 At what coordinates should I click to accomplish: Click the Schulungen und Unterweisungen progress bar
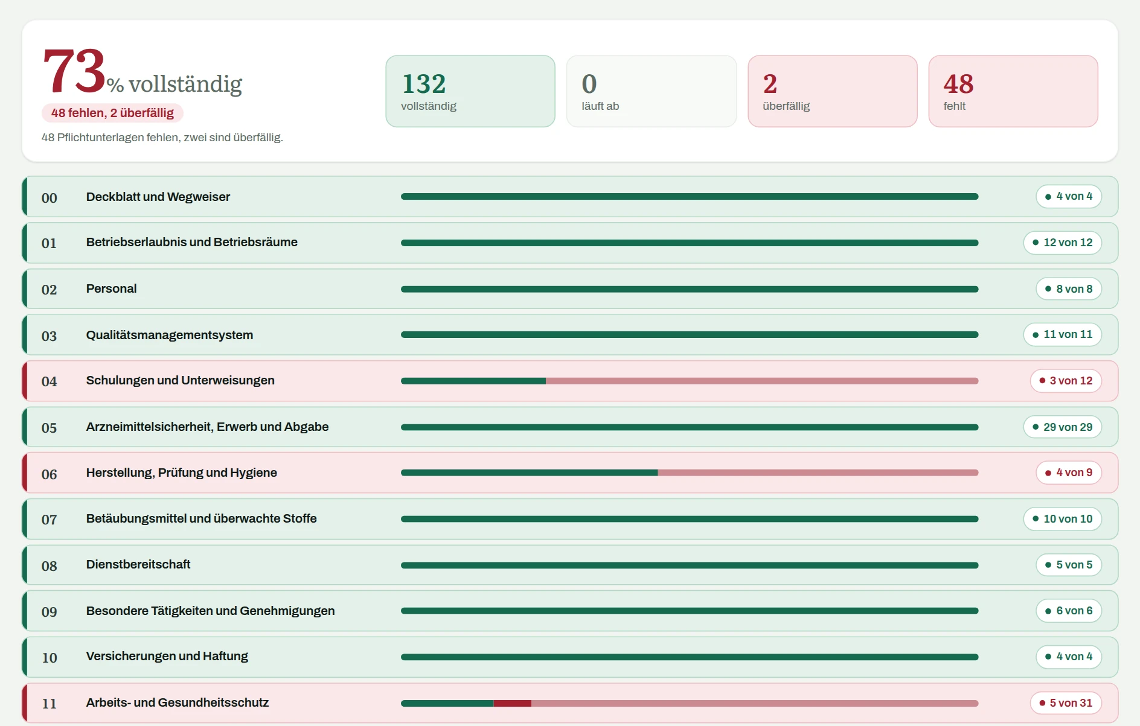[x=690, y=381]
